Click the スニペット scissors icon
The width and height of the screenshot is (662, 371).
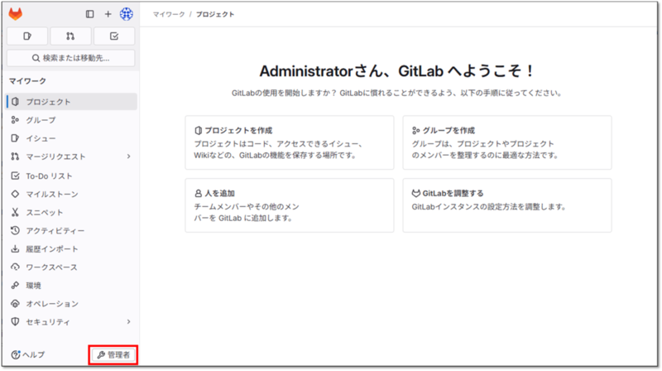(15, 213)
